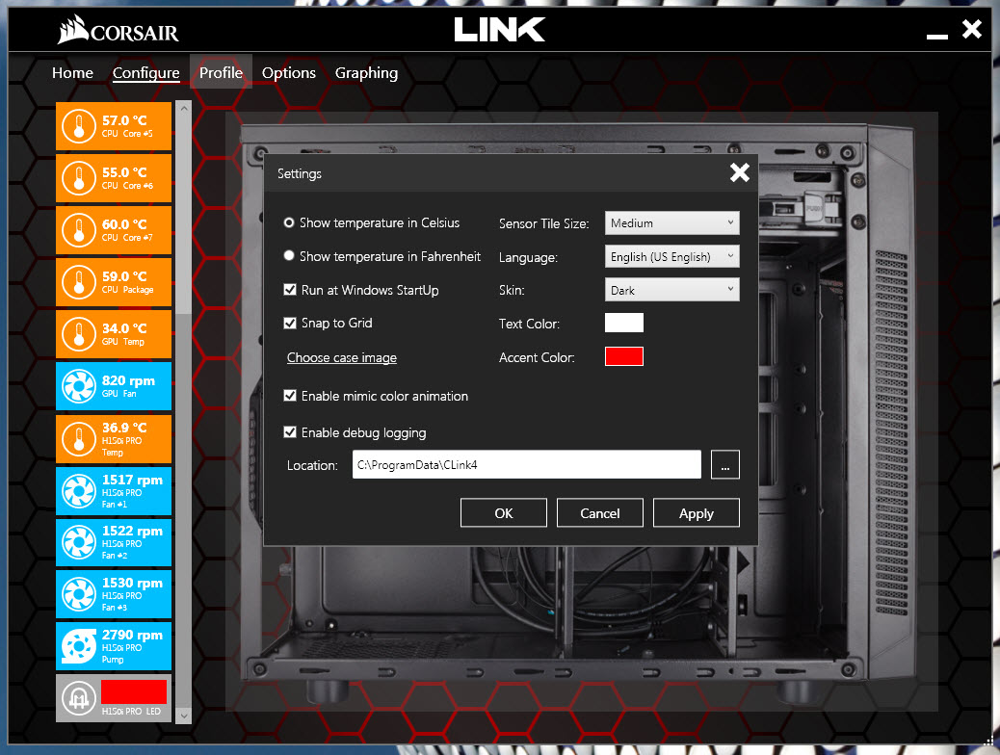Switch to the Graphing tab
1000x755 pixels.
367,72
